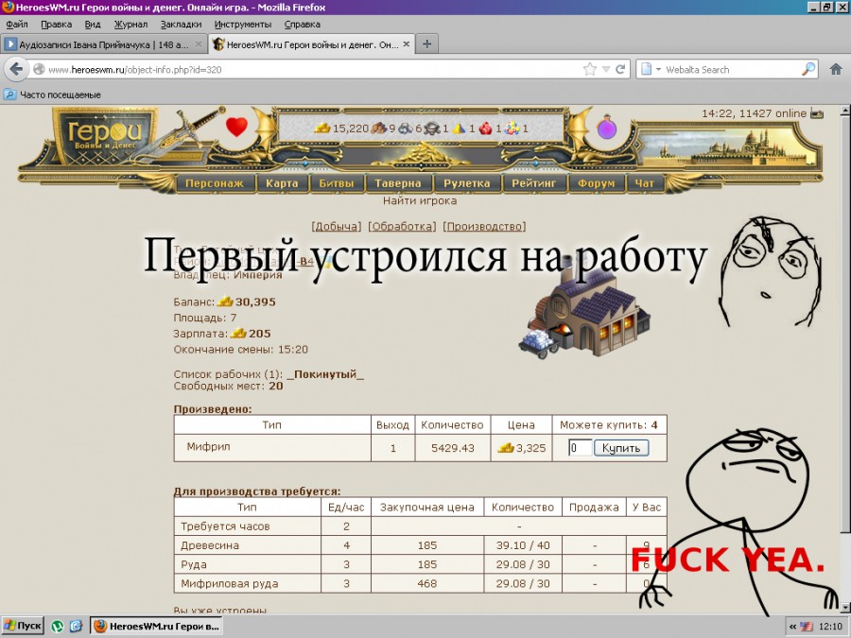Open the Обработка link
This screenshot has height=638, width=851.
coord(402,227)
